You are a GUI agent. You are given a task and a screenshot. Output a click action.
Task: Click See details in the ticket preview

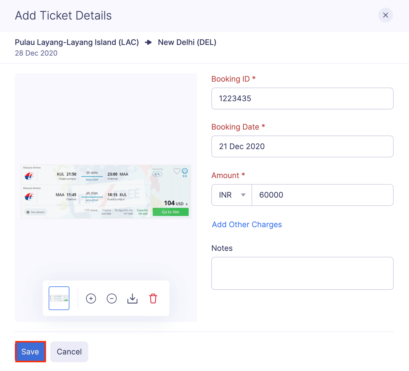click(x=35, y=212)
